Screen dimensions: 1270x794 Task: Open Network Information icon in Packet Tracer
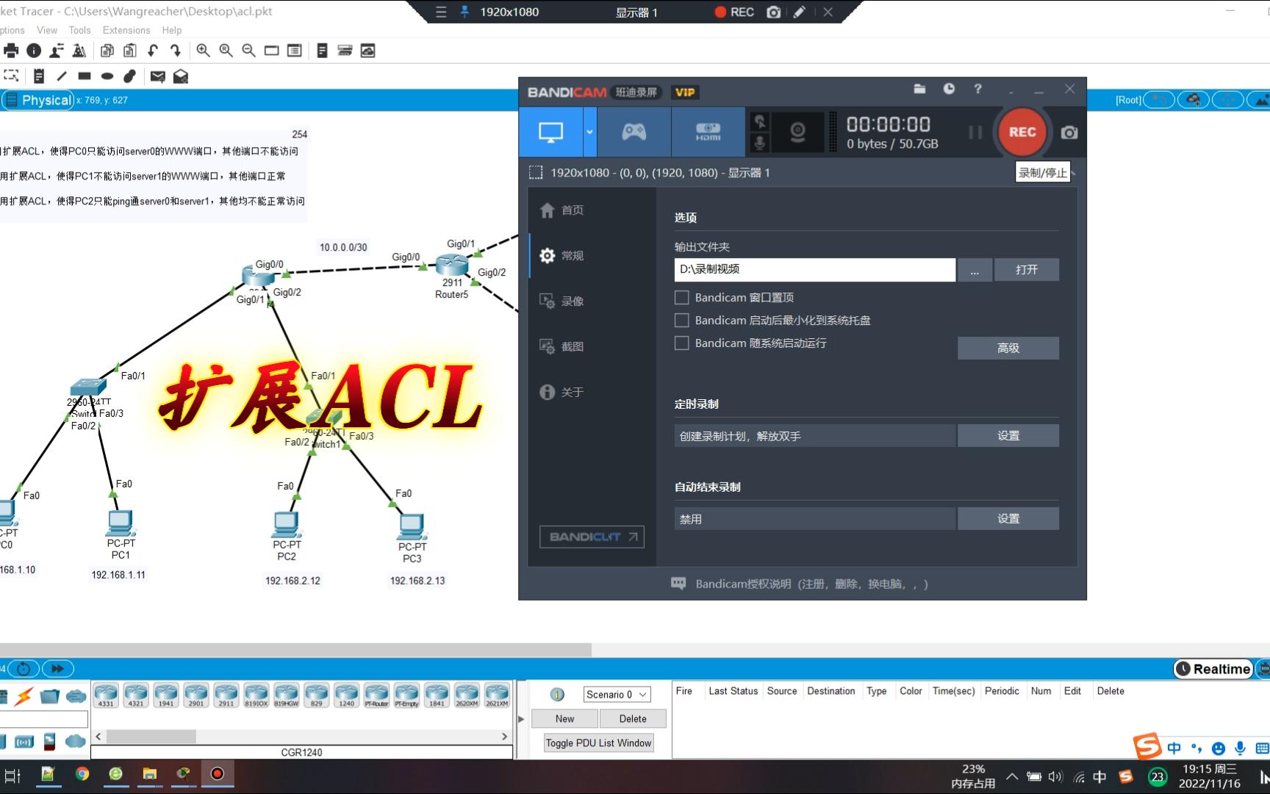34,51
